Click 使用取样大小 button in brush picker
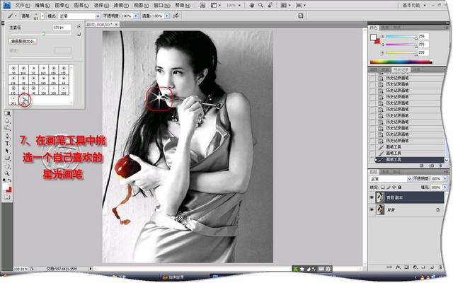This screenshot has height=283, width=453. pyautogui.click(x=23, y=41)
